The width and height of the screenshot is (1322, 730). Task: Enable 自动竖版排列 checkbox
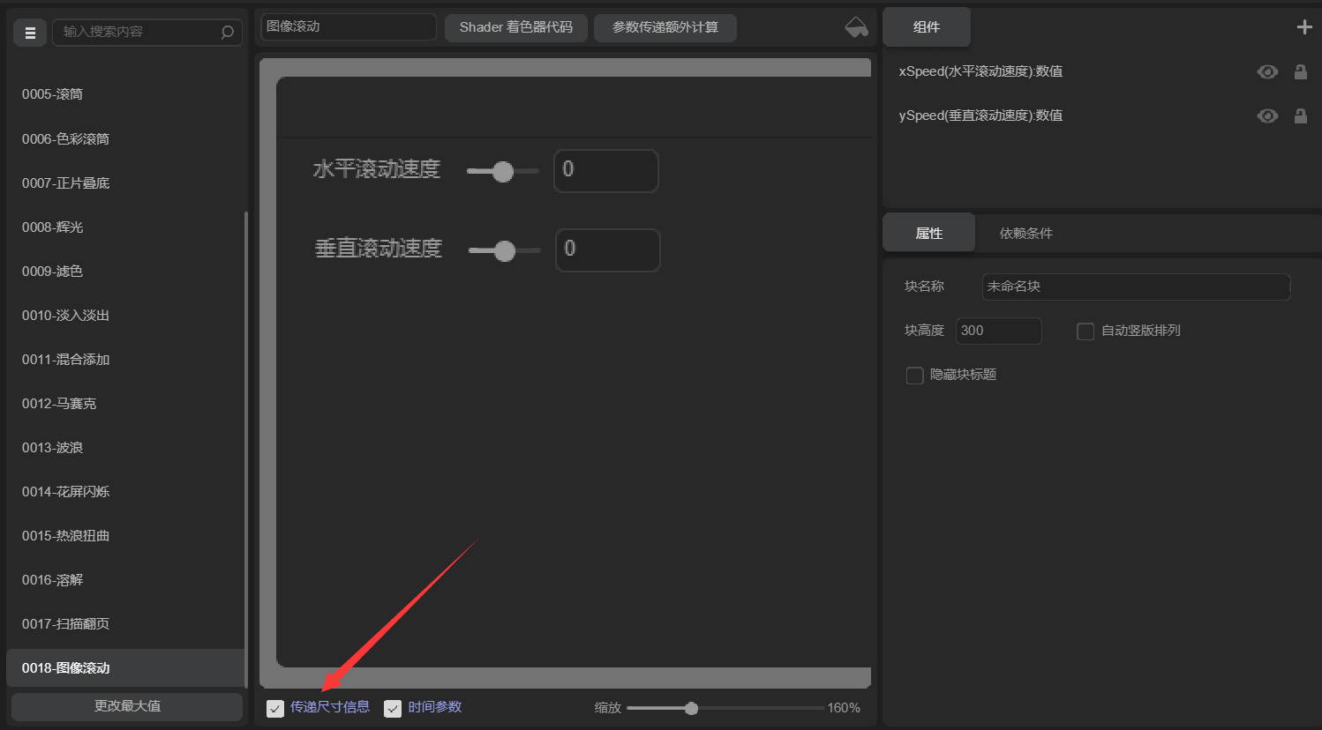coord(1085,331)
